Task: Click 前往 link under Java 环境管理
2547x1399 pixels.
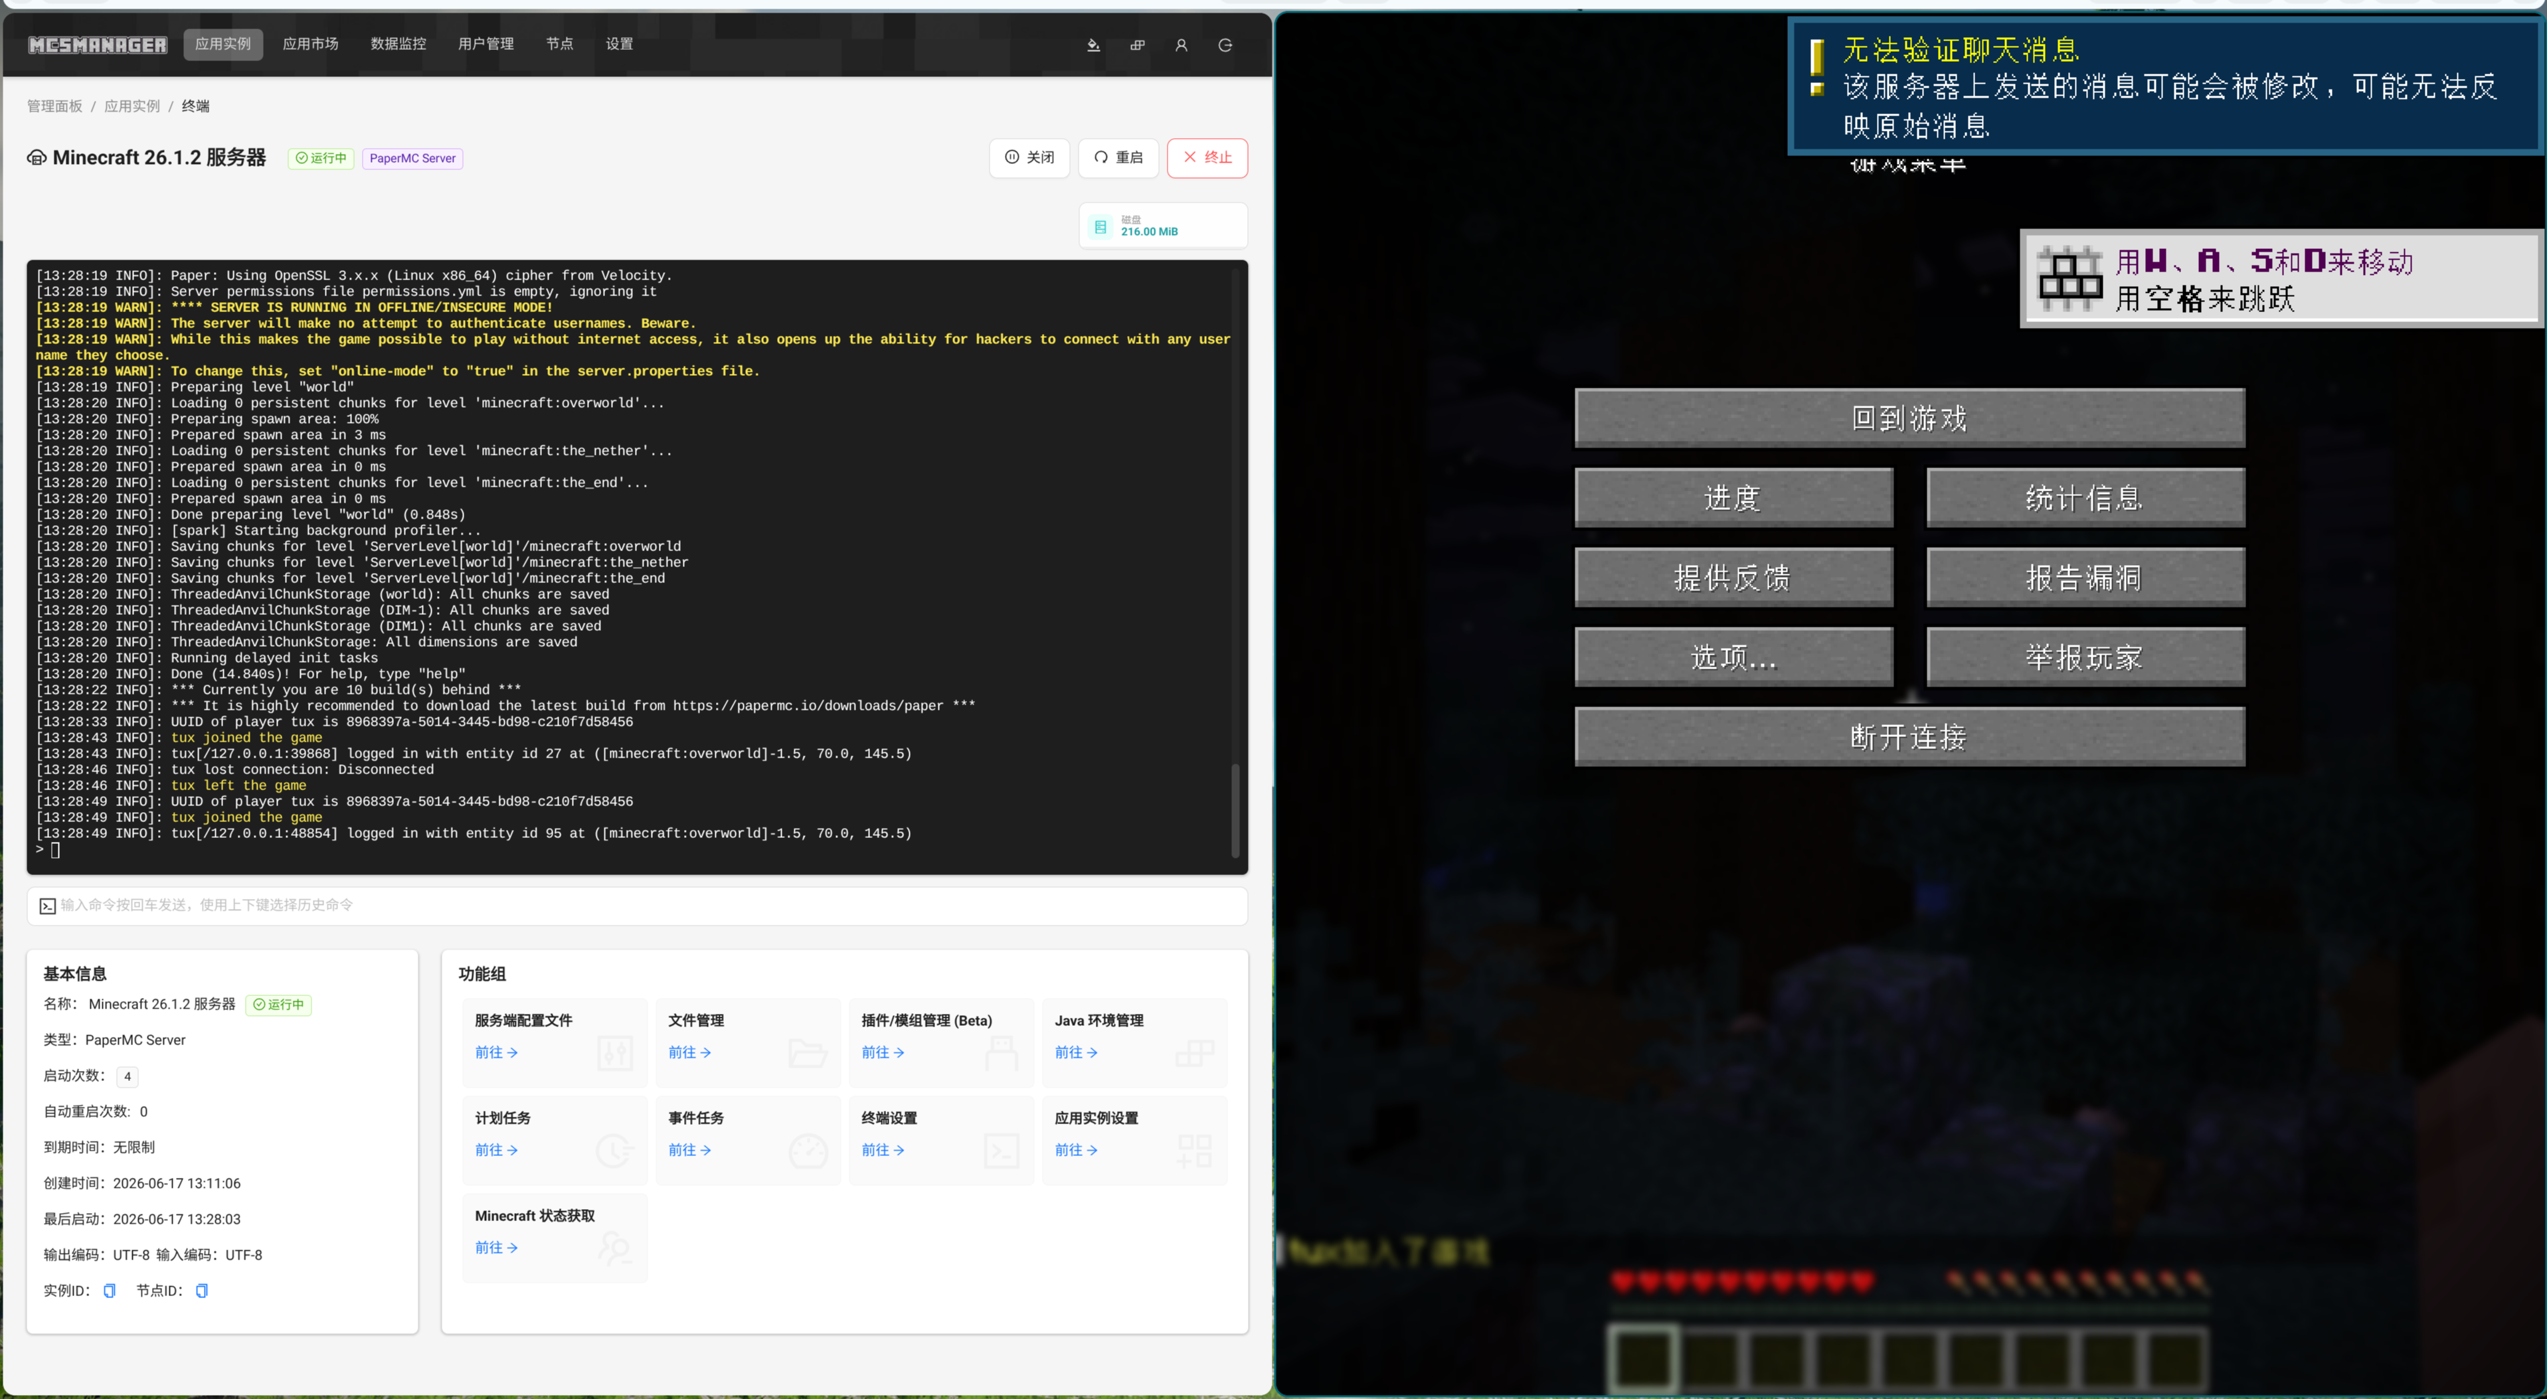Action: click(1076, 1053)
